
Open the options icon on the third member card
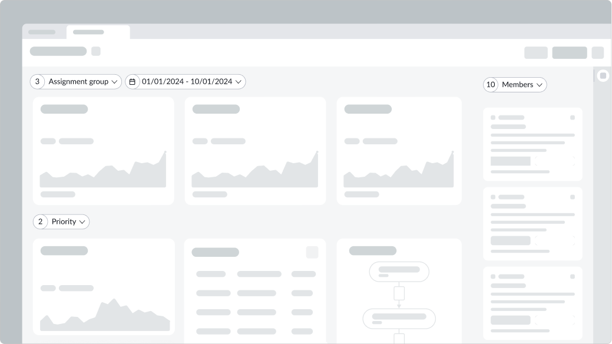573,276
